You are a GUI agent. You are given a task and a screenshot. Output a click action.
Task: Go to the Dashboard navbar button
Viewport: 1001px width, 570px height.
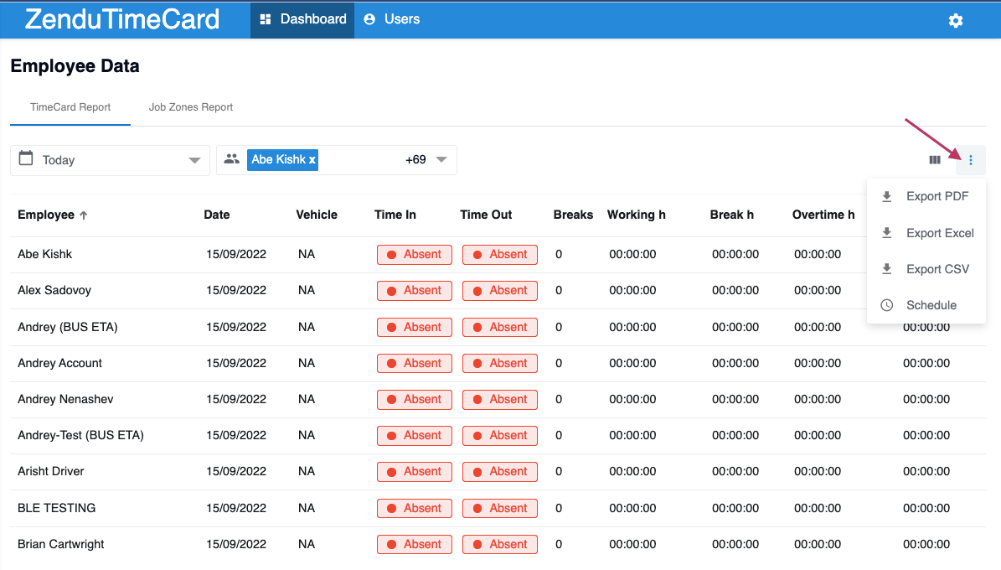pos(302,19)
